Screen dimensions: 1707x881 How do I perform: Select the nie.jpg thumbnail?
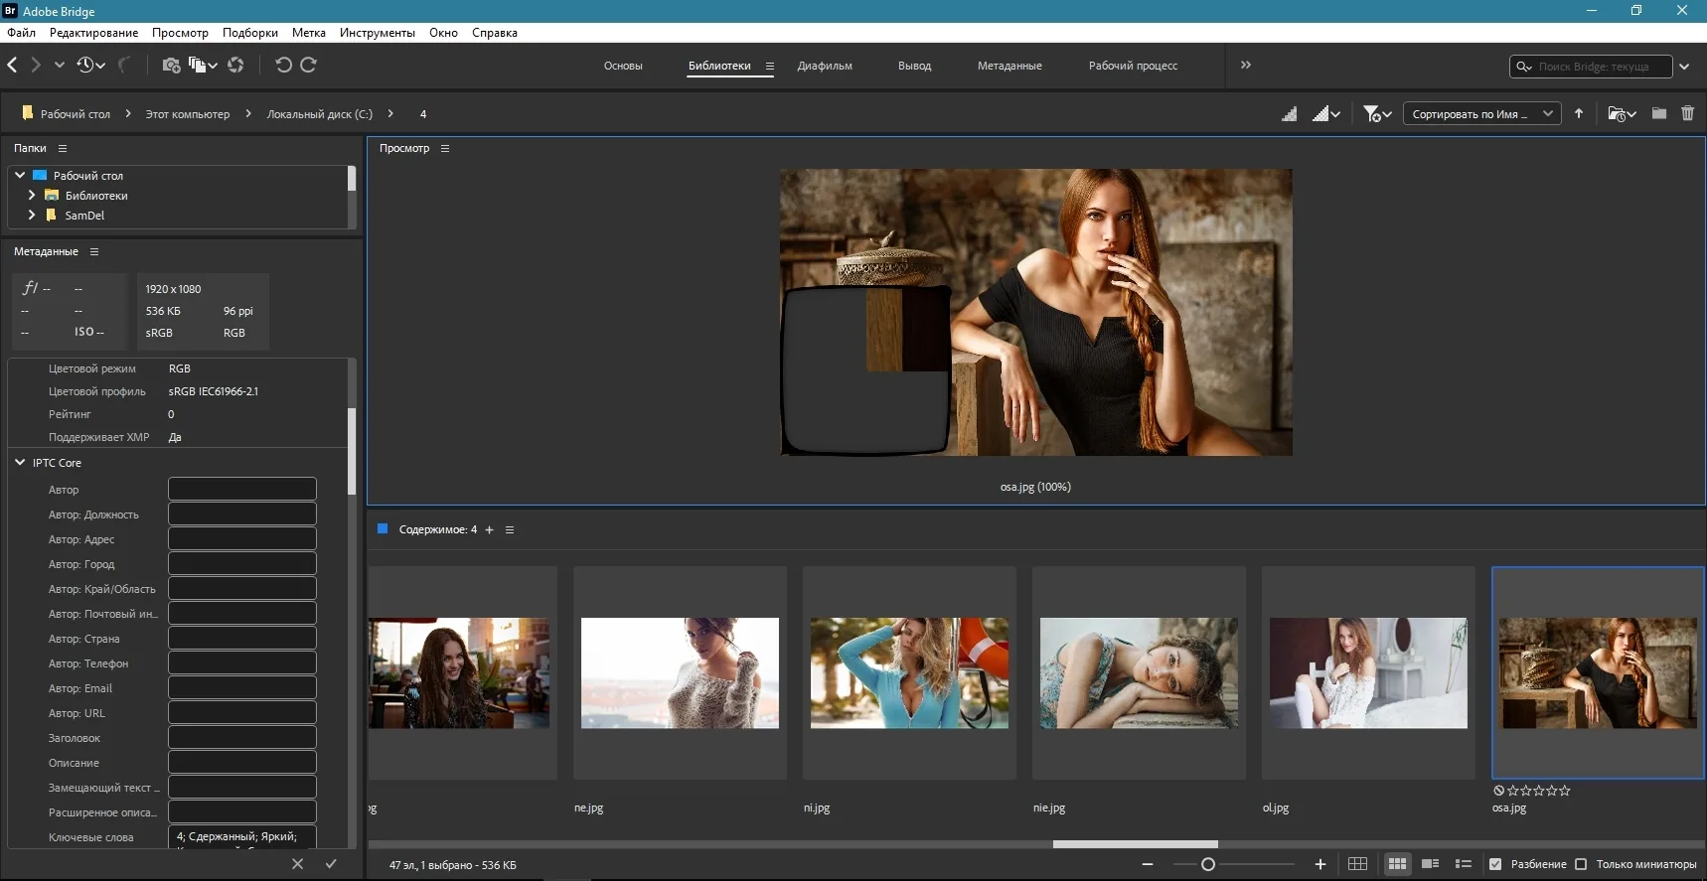point(1138,673)
